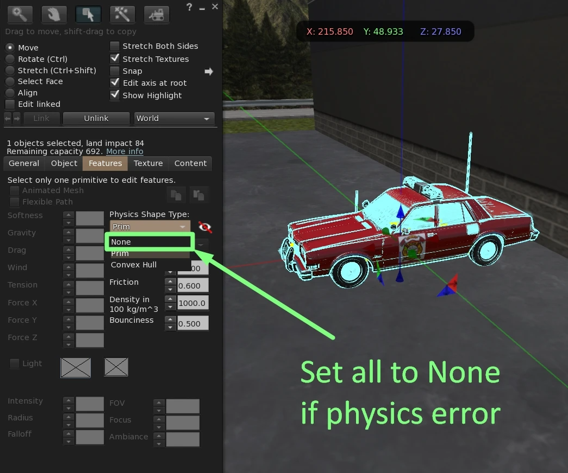Select the Edit cursor tool
This screenshot has width=568, height=473.
[88, 14]
